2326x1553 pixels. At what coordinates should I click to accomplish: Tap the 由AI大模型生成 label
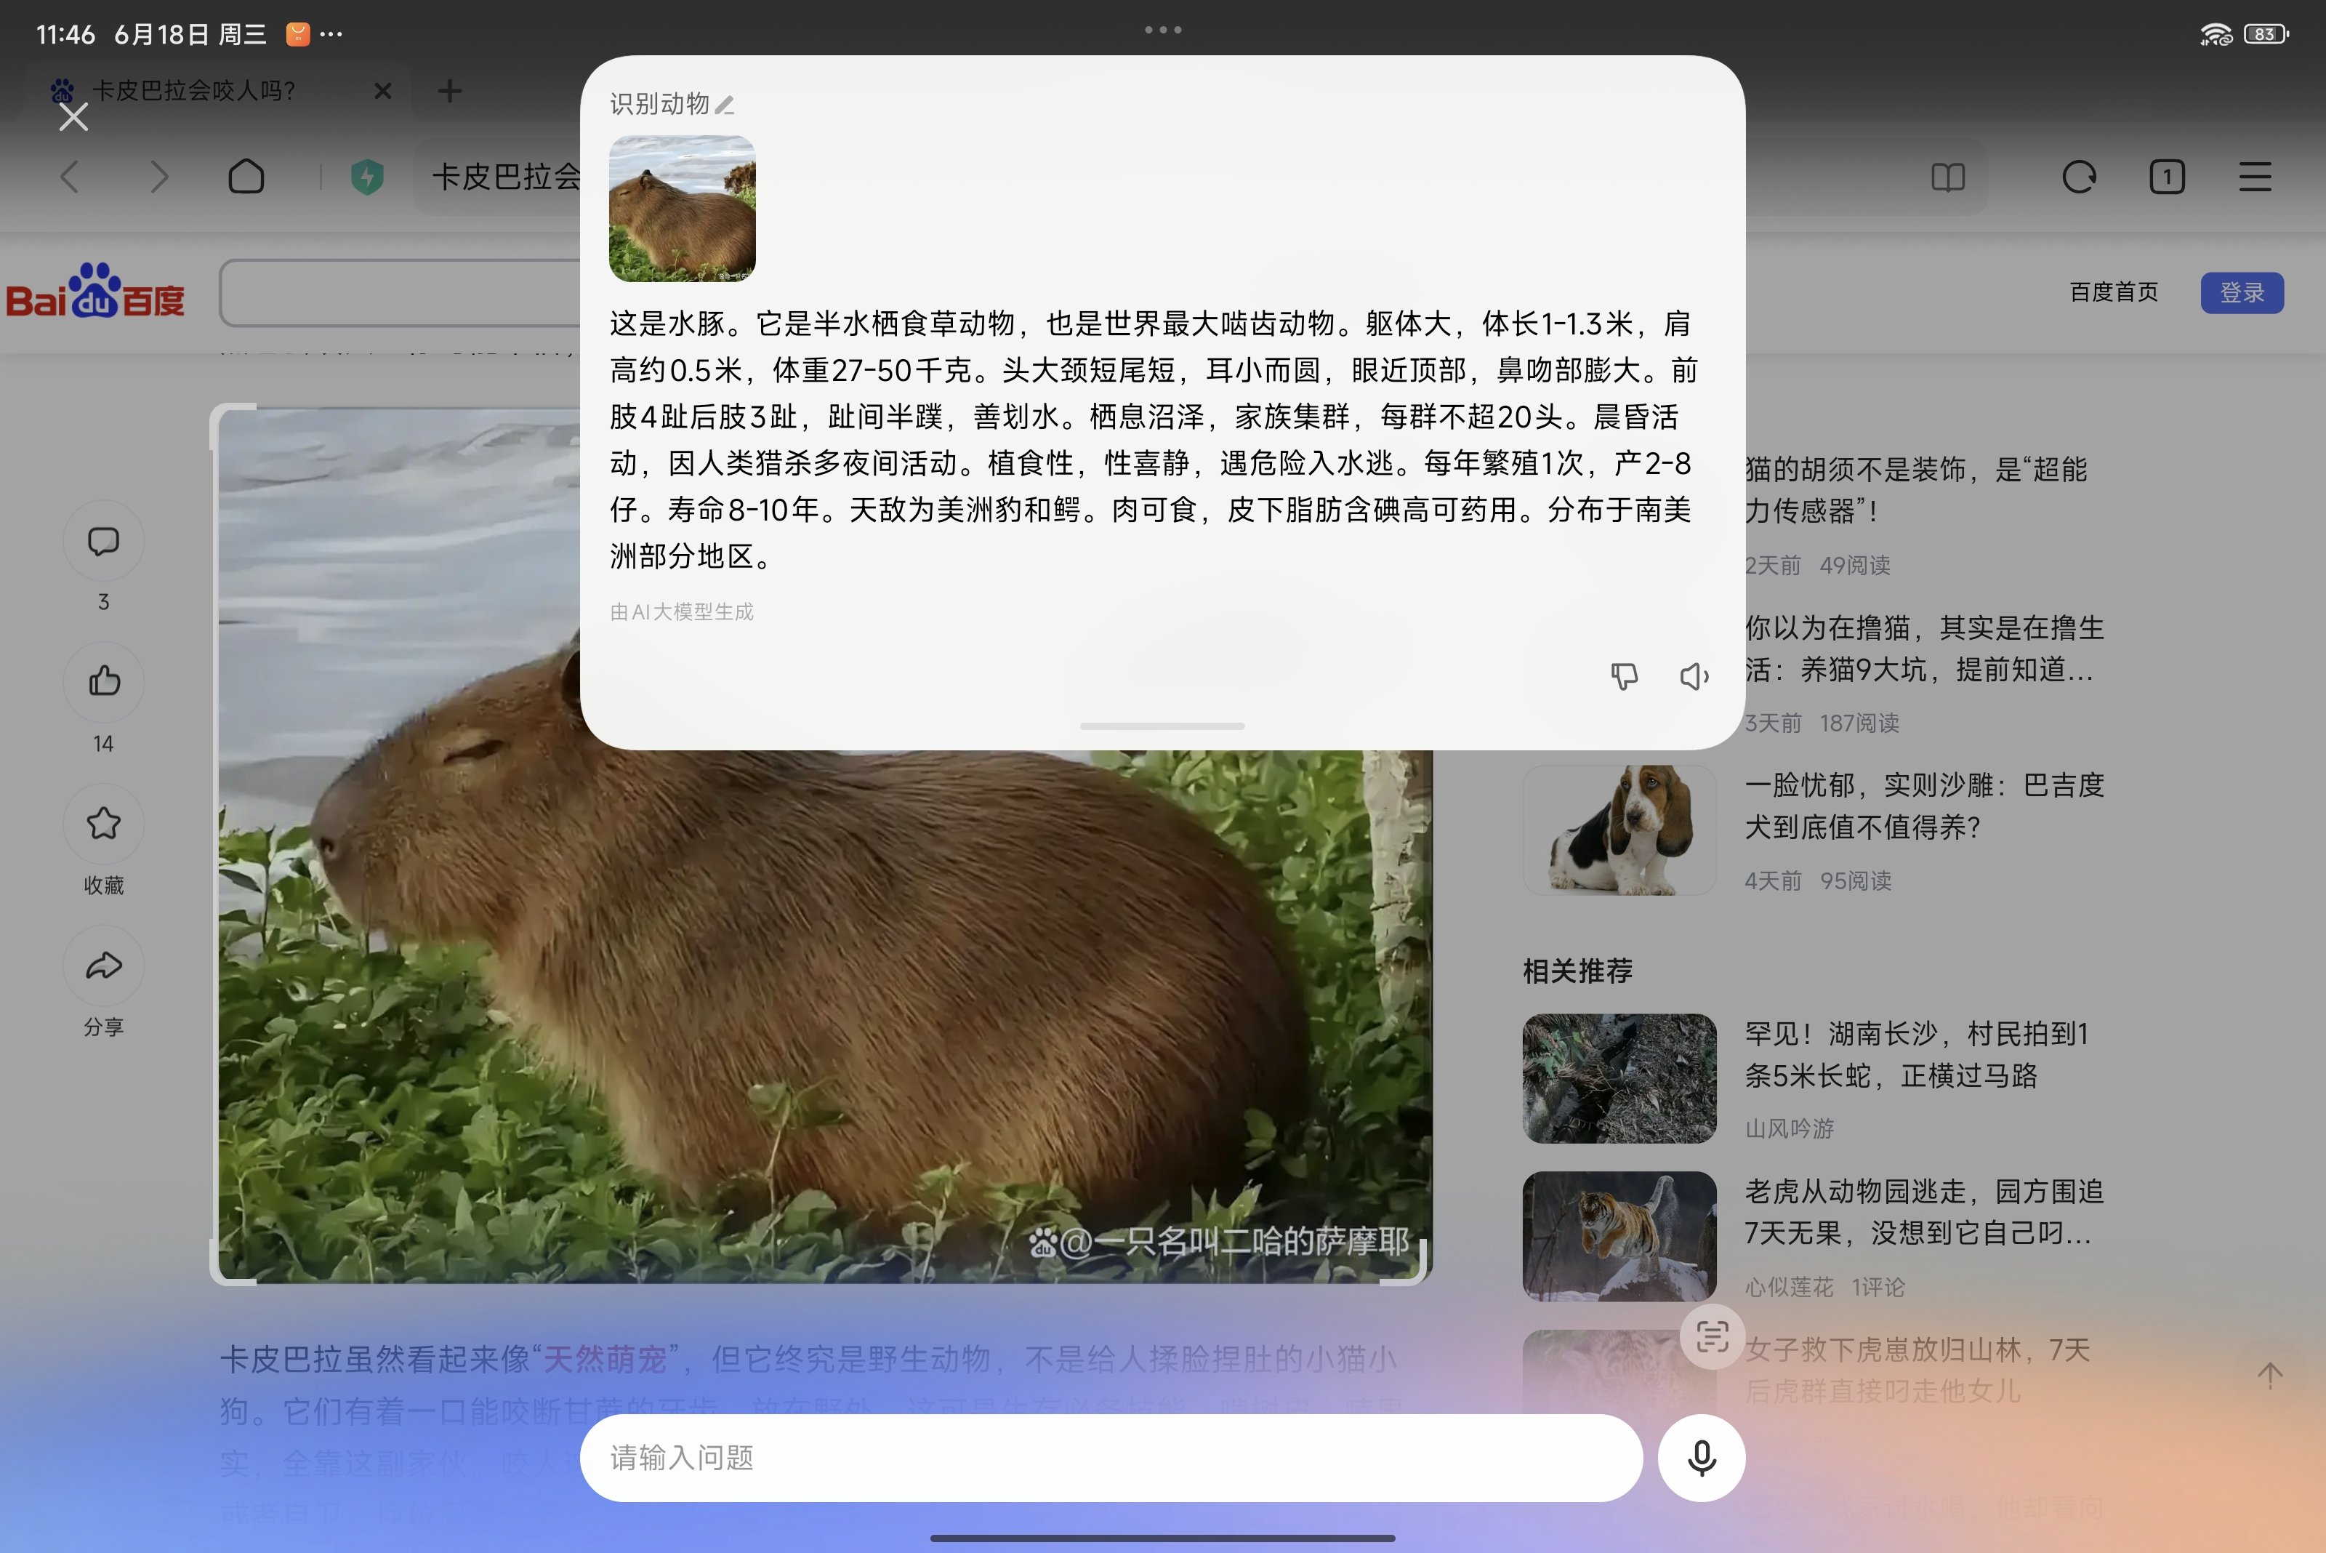tap(681, 611)
